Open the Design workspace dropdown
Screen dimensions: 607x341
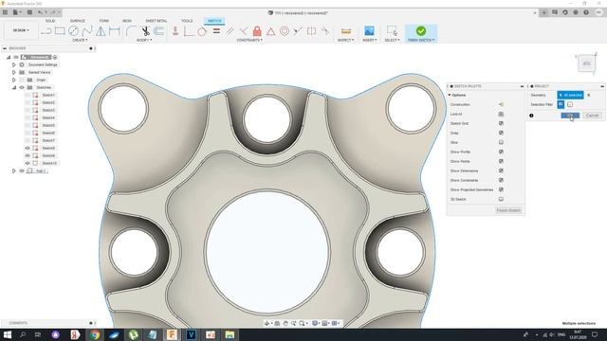[x=21, y=30]
